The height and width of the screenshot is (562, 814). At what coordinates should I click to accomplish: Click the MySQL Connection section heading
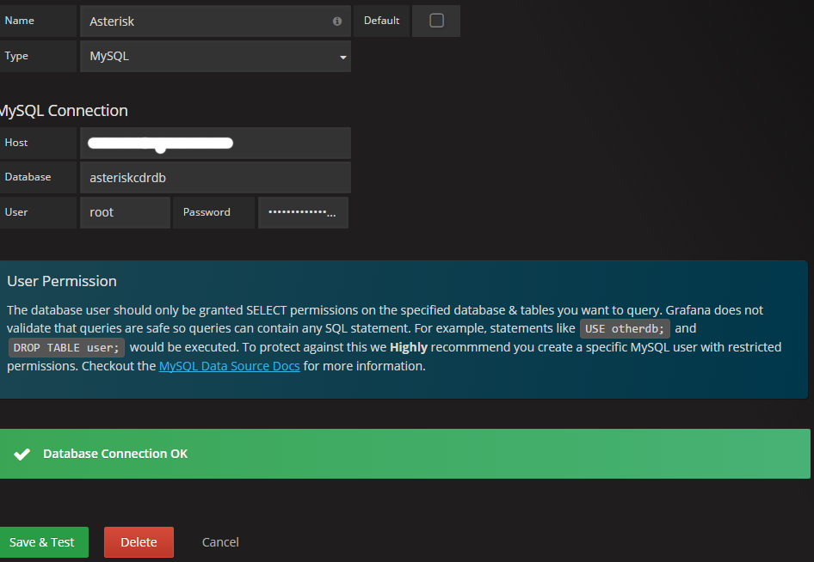(x=64, y=111)
